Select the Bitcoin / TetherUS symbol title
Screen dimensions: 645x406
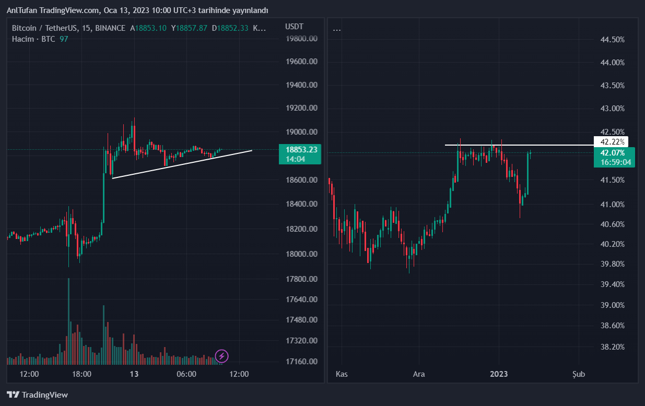click(68, 28)
